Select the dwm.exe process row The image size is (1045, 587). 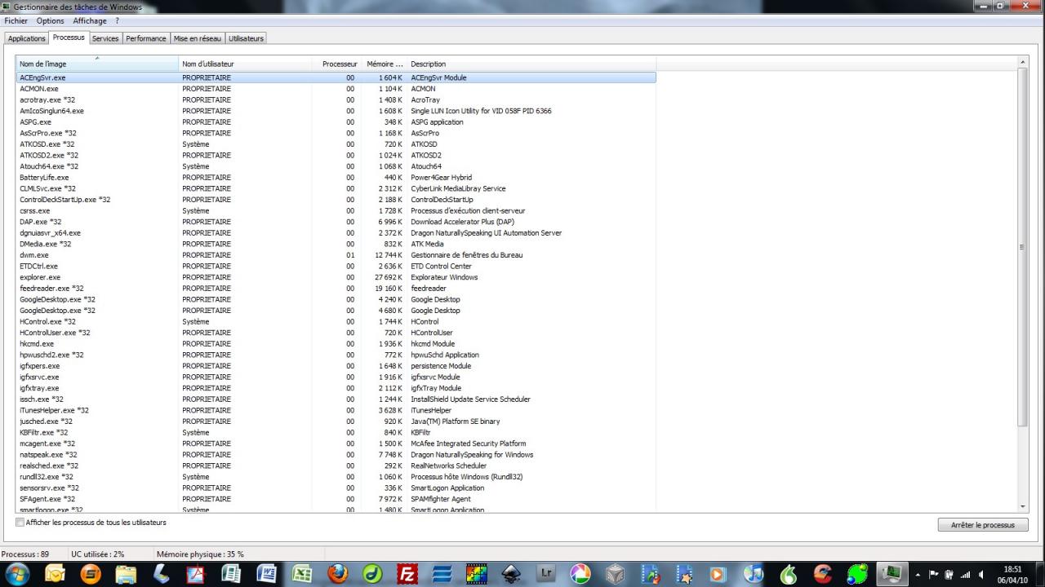(336, 255)
